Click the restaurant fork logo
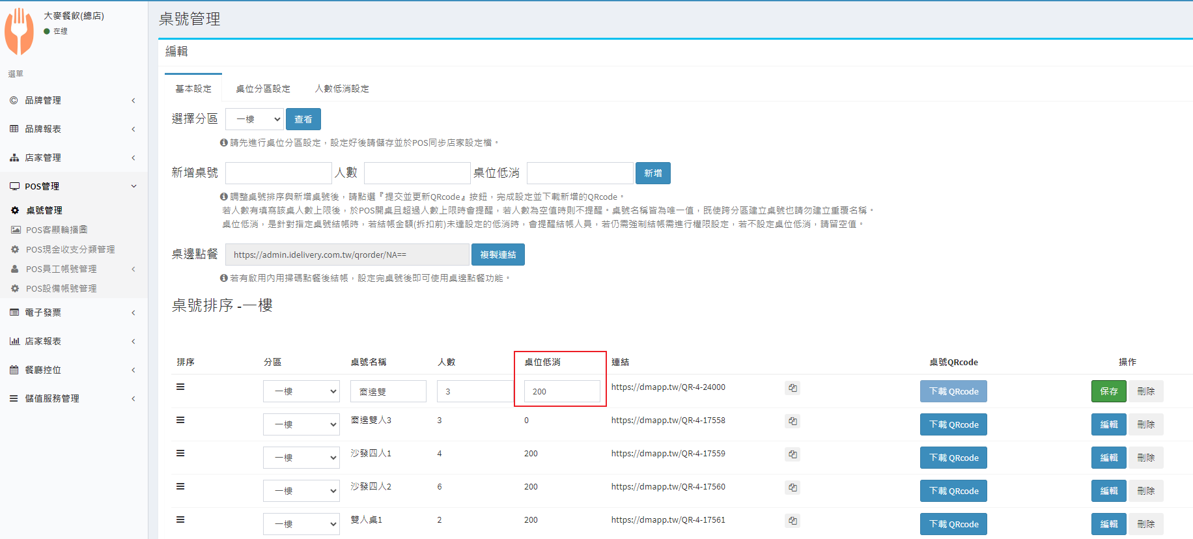Viewport: 1193px width, 539px height. tap(20, 31)
